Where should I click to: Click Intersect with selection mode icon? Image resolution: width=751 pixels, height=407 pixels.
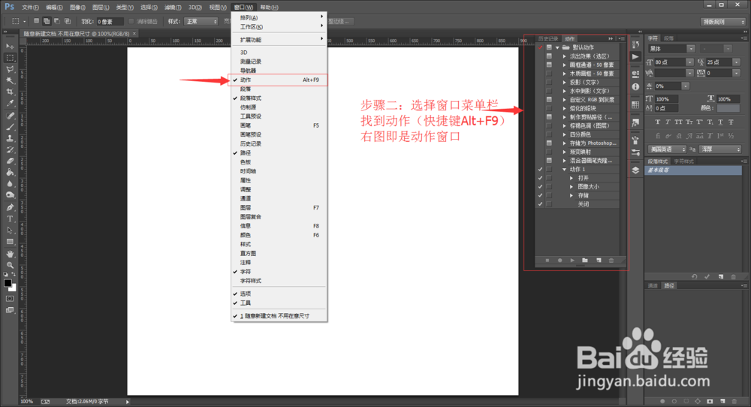(x=68, y=21)
